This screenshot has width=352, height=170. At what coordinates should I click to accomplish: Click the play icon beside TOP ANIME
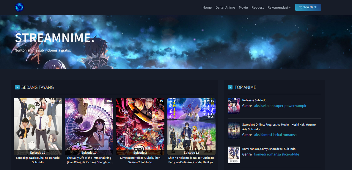point(230,87)
